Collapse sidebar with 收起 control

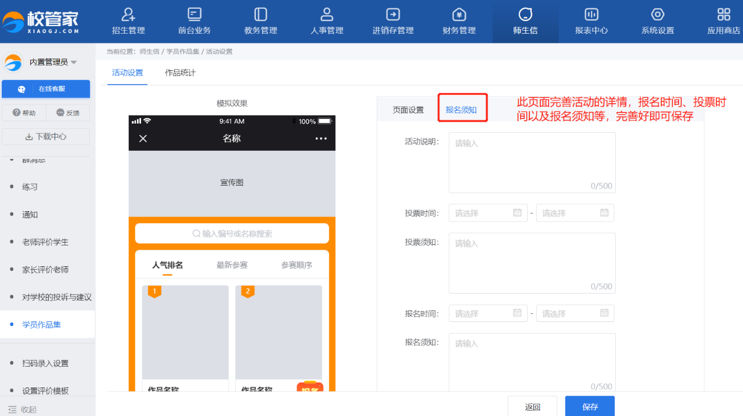tap(23, 409)
